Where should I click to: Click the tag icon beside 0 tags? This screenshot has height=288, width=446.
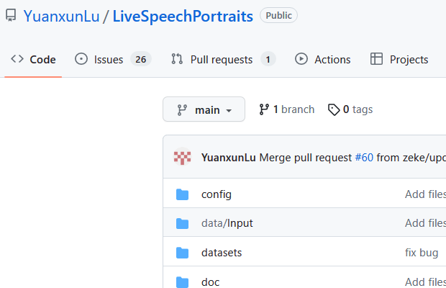pos(334,110)
